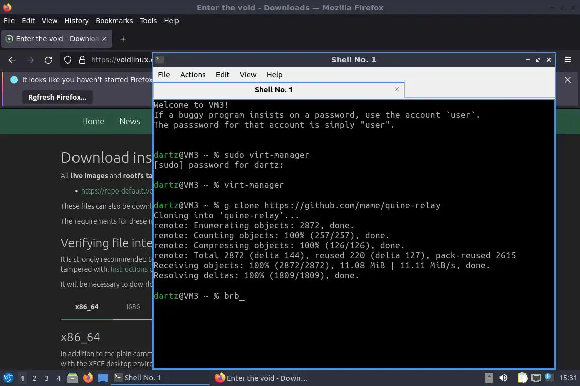Switch to workspace 2

(34, 378)
